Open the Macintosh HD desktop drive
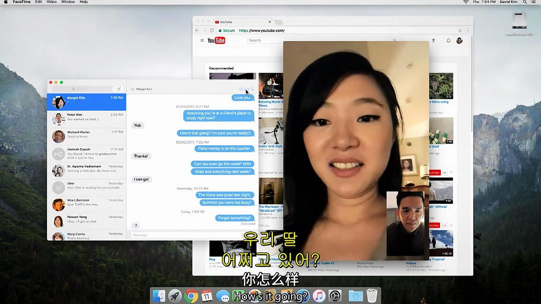The height and width of the screenshot is (304, 541). [519, 24]
